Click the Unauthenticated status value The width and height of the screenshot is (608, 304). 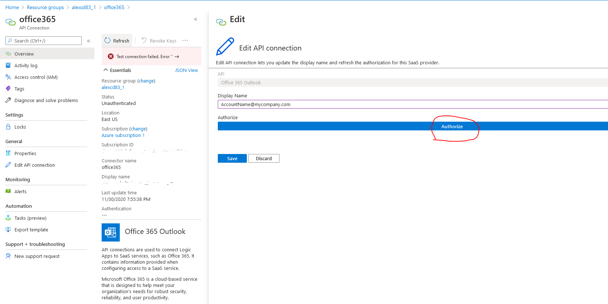(x=119, y=103)
